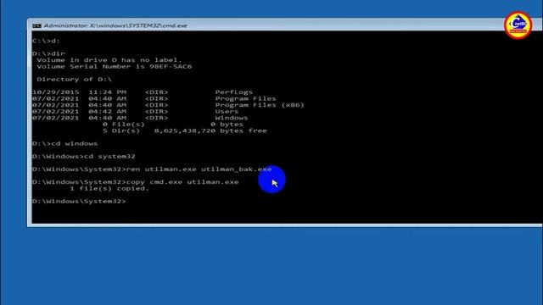Image resolution: width=543 pixels, height=305 pixels.
Task: Click the 'Directory of D:\' line
Action: [x=74, y=79]
